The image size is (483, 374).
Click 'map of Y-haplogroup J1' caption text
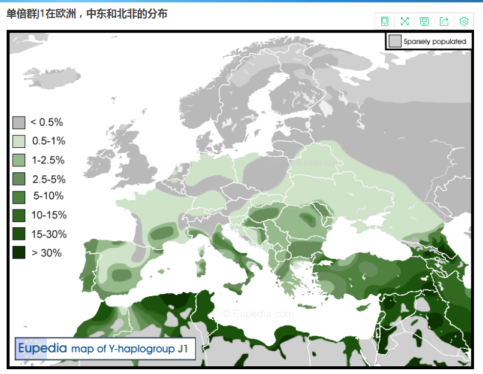(x=129, y=349)
